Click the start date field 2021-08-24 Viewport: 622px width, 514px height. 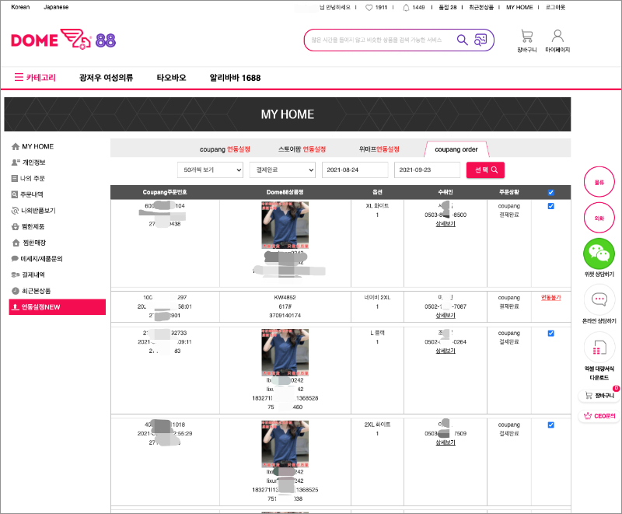click(355, 170)
